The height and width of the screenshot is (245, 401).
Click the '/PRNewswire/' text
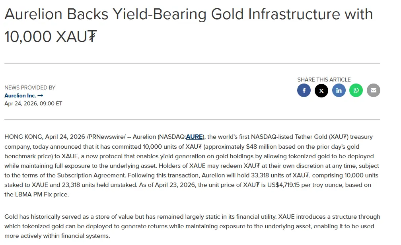click(106, 137)
